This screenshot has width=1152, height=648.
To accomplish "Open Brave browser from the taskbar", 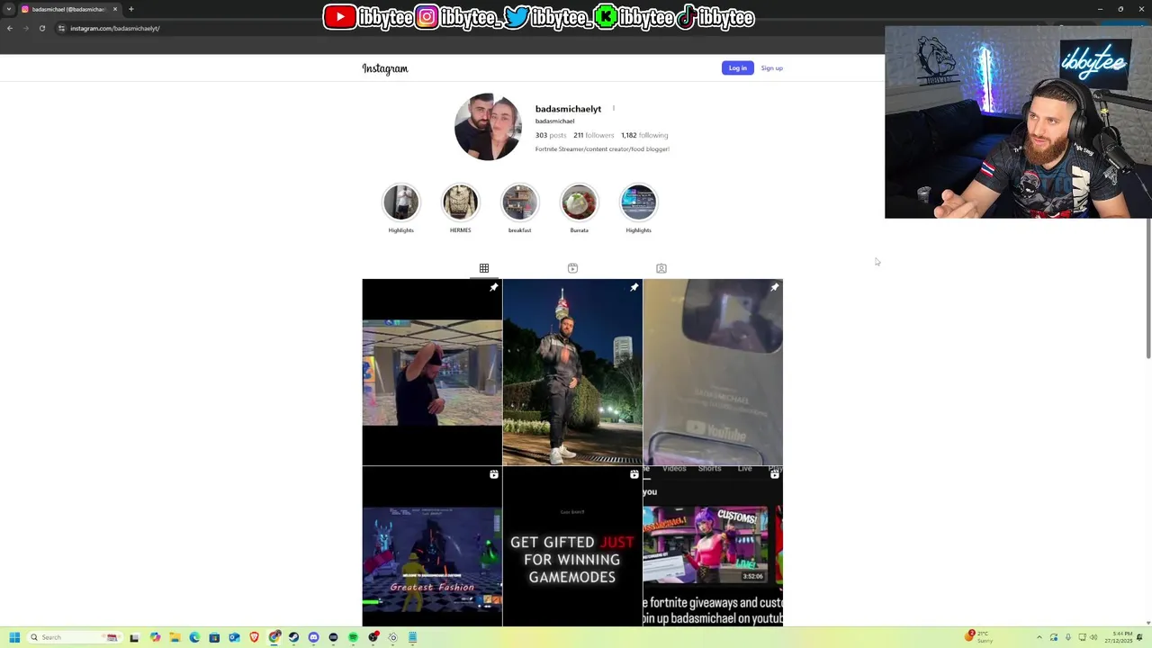I will click(254, 637).
